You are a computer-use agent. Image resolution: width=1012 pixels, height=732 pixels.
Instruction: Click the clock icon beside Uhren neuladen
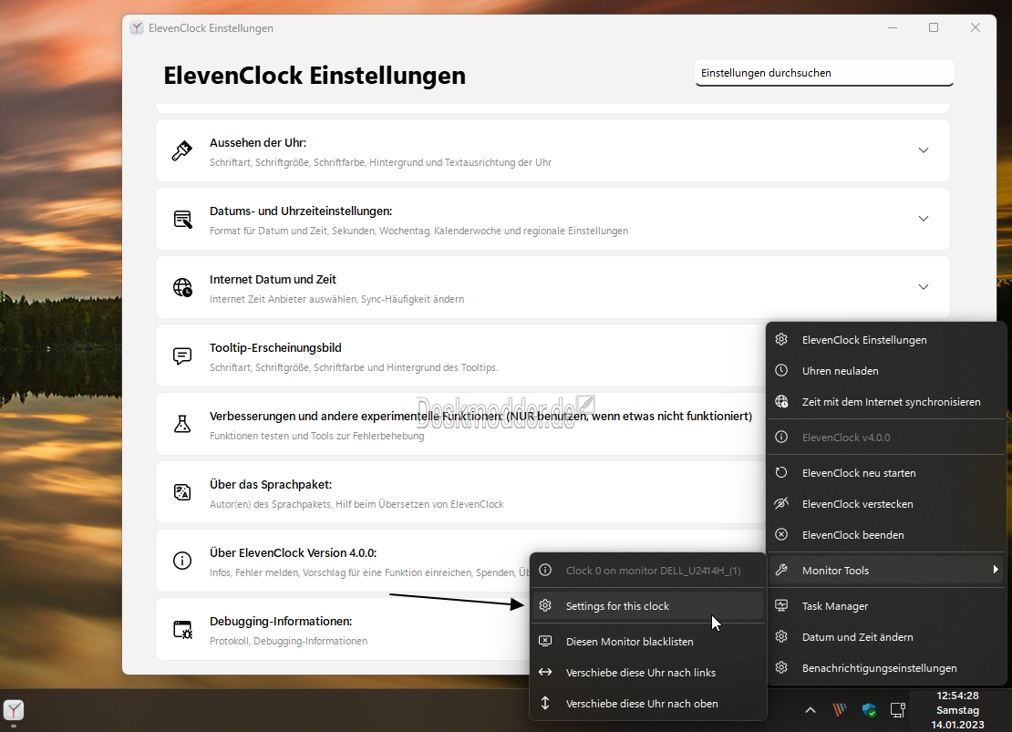pos(781,370)
